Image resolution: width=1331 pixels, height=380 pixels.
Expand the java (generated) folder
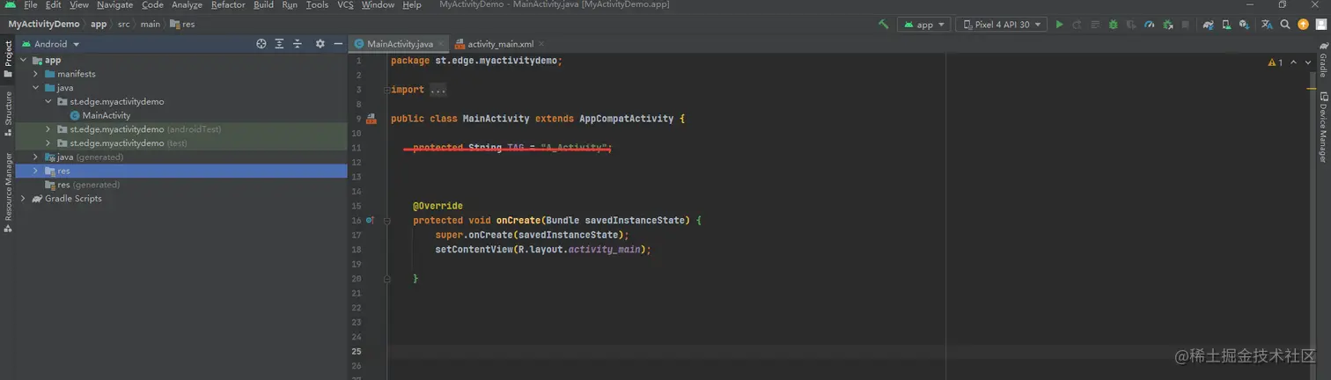pos(36,157)
